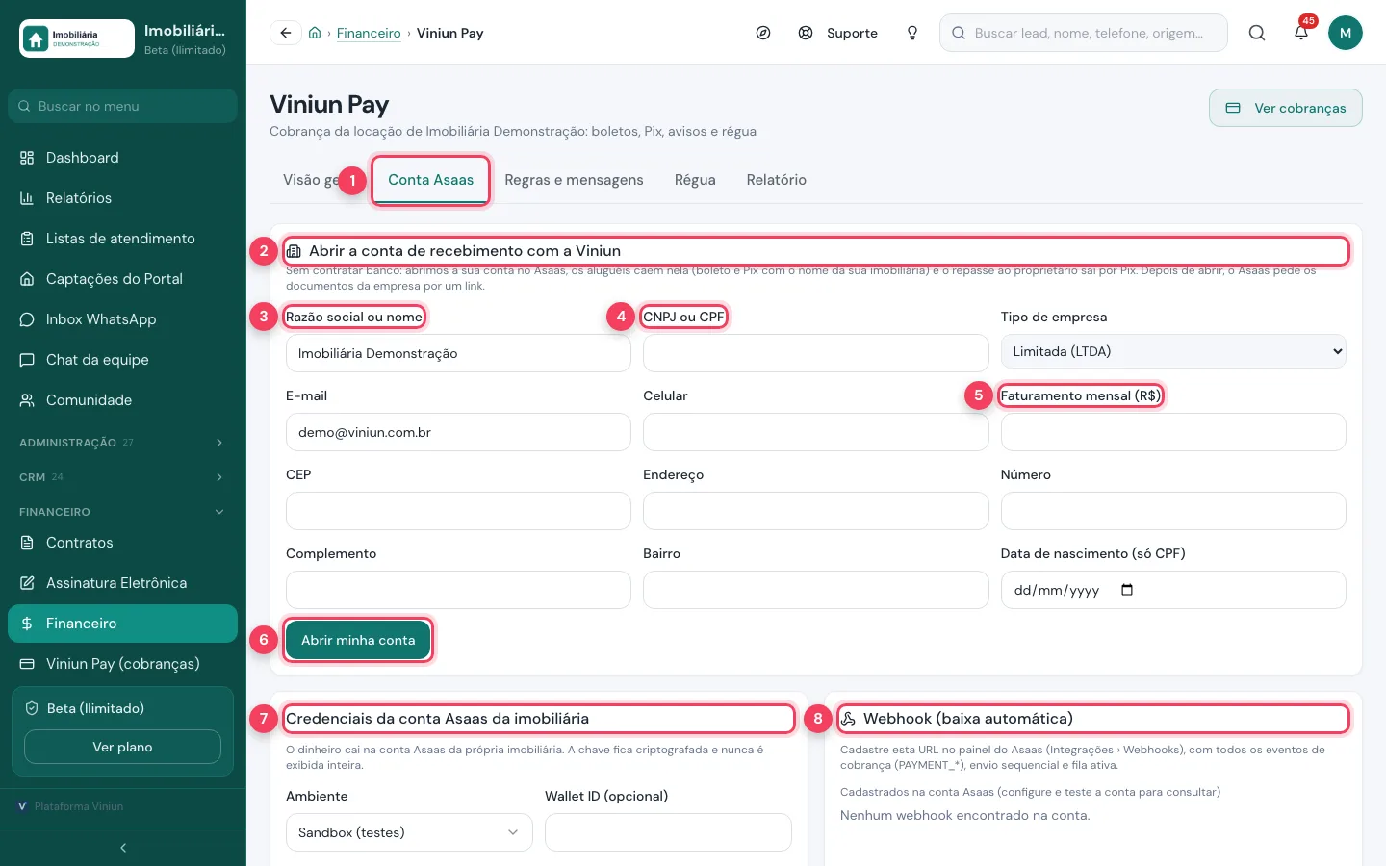Focus the CEP input field
Screen dimensions: 1386x866
coord(458,511)
